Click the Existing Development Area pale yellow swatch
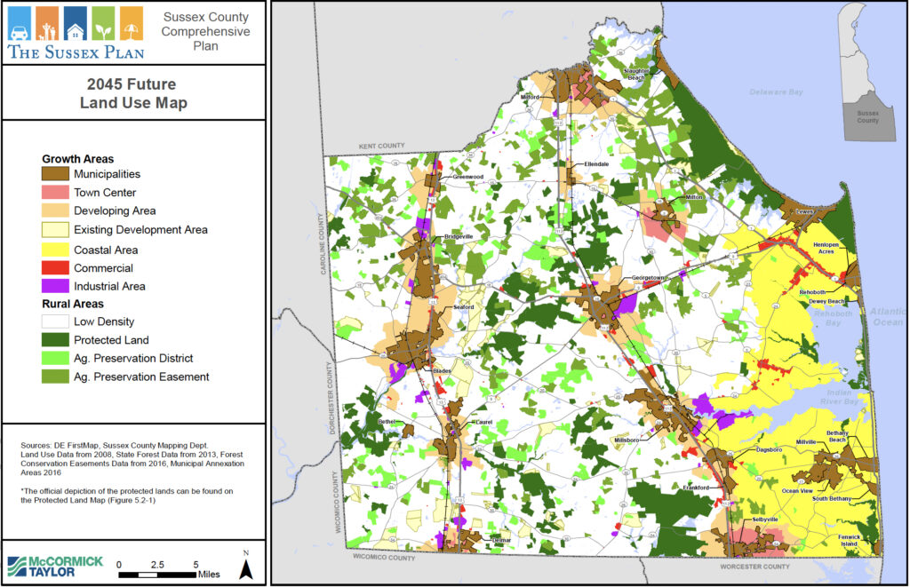This screenshot has width=910, height=587. [55, 230]
